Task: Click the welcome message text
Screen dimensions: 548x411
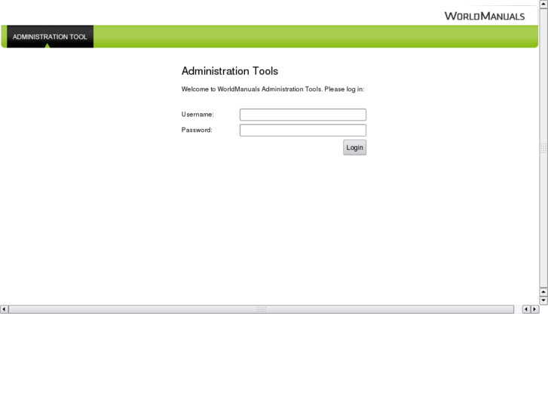Action: coord(273,89)
